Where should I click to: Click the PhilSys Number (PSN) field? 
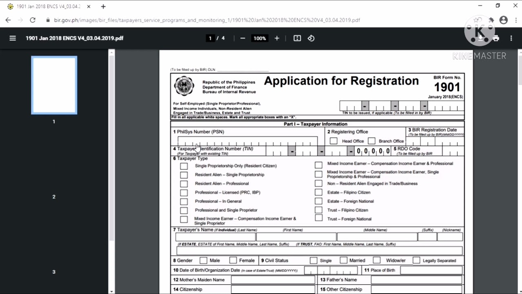[x=247, y=141]
